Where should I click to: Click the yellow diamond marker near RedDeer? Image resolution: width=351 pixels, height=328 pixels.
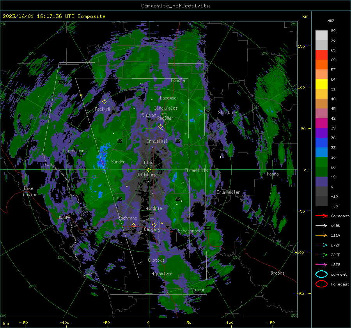[160, 127]
